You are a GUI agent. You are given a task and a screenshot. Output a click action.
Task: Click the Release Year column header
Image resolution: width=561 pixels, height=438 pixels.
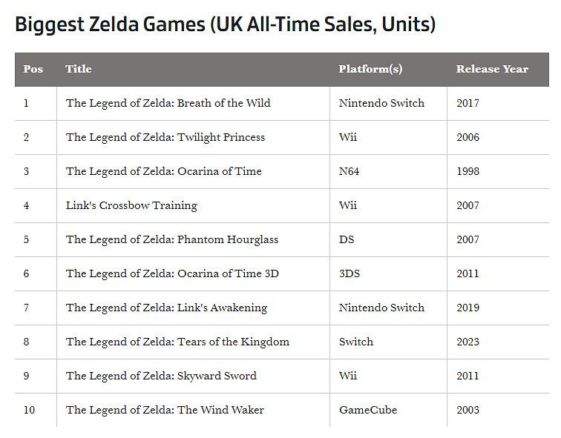[x=492, y=69]
